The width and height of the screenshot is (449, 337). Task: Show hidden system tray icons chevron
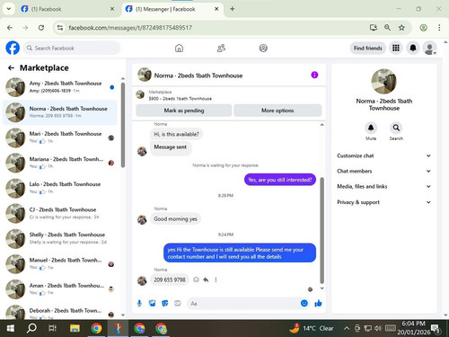click(347, 328)
